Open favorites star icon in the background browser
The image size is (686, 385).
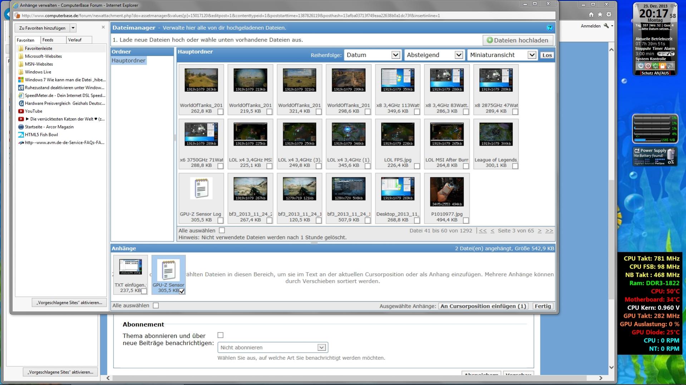pyautogui.click(x=600, y=15)
